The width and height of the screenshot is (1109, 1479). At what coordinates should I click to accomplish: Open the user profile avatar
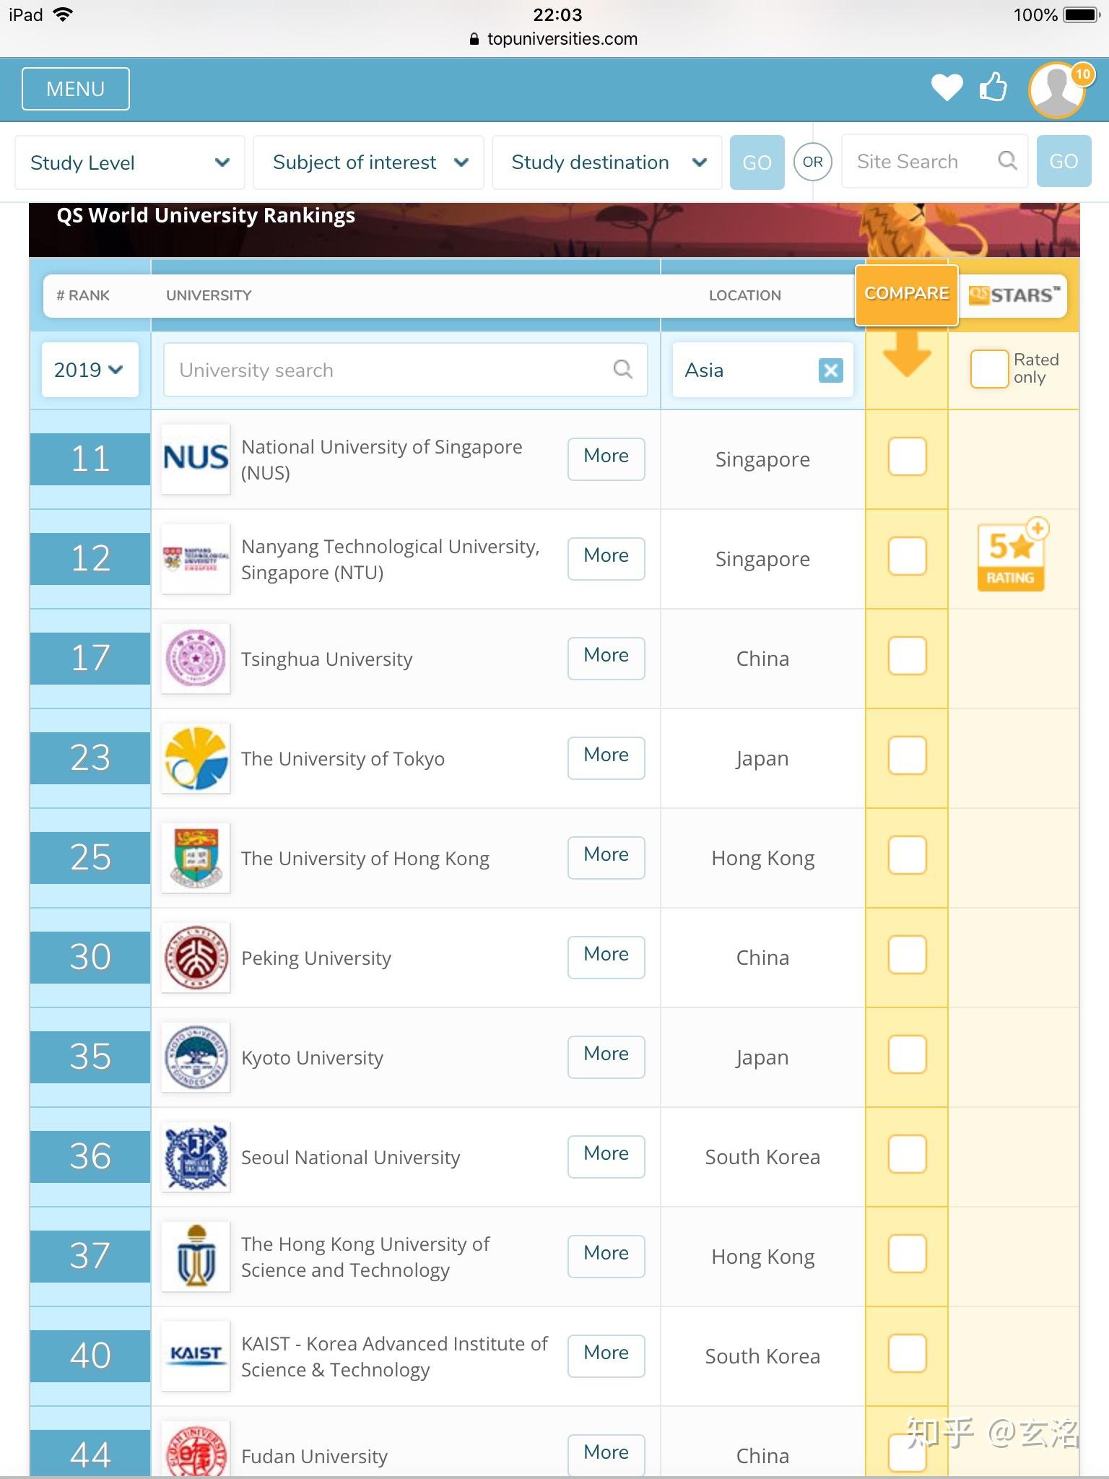tap(1058, 90)
